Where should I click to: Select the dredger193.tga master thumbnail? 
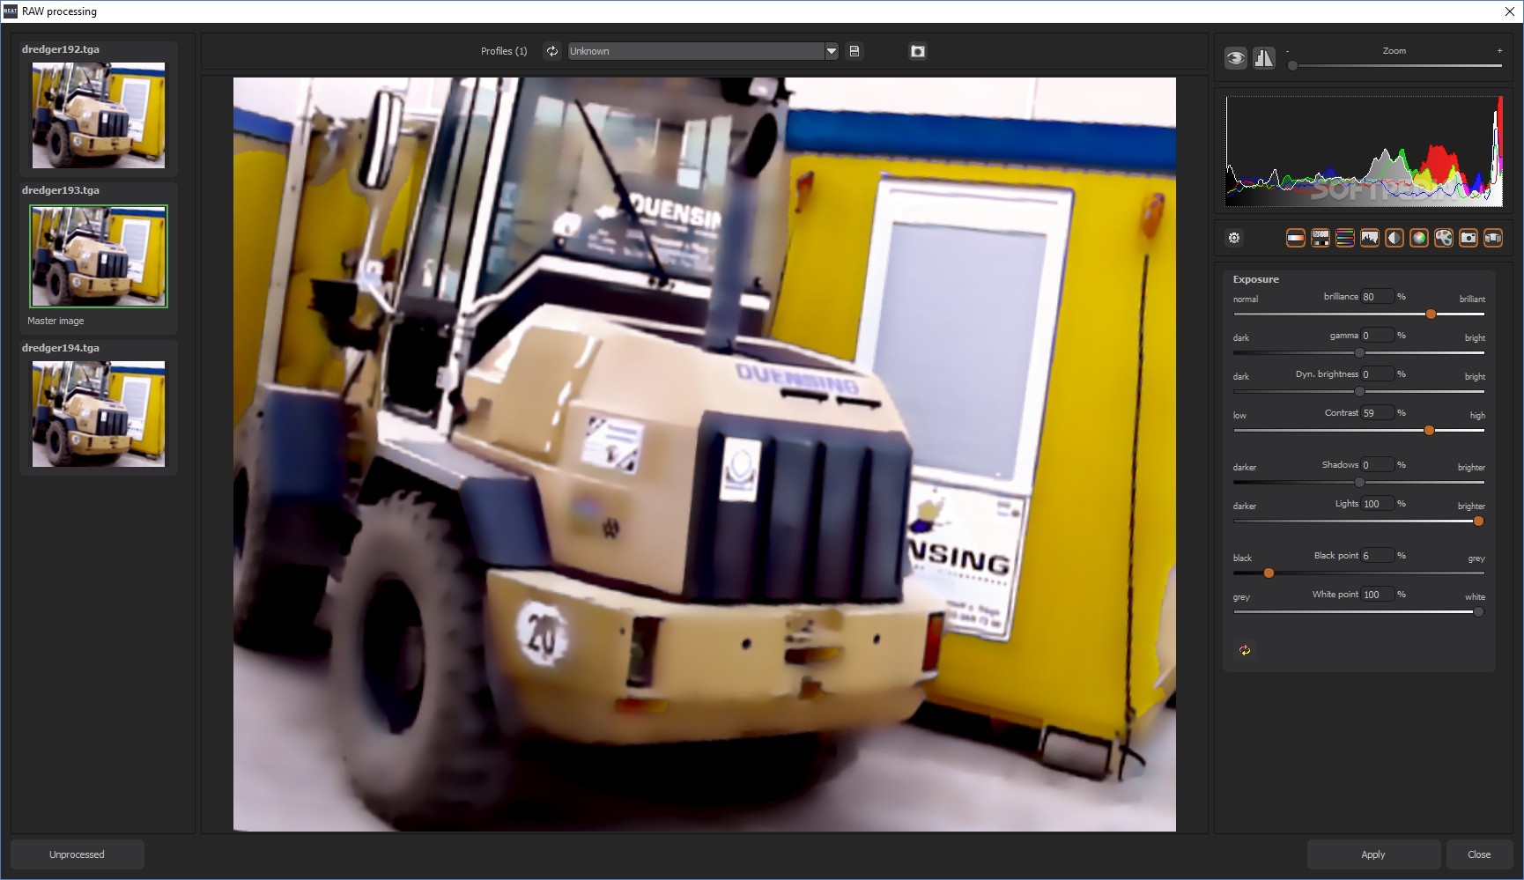99,256
